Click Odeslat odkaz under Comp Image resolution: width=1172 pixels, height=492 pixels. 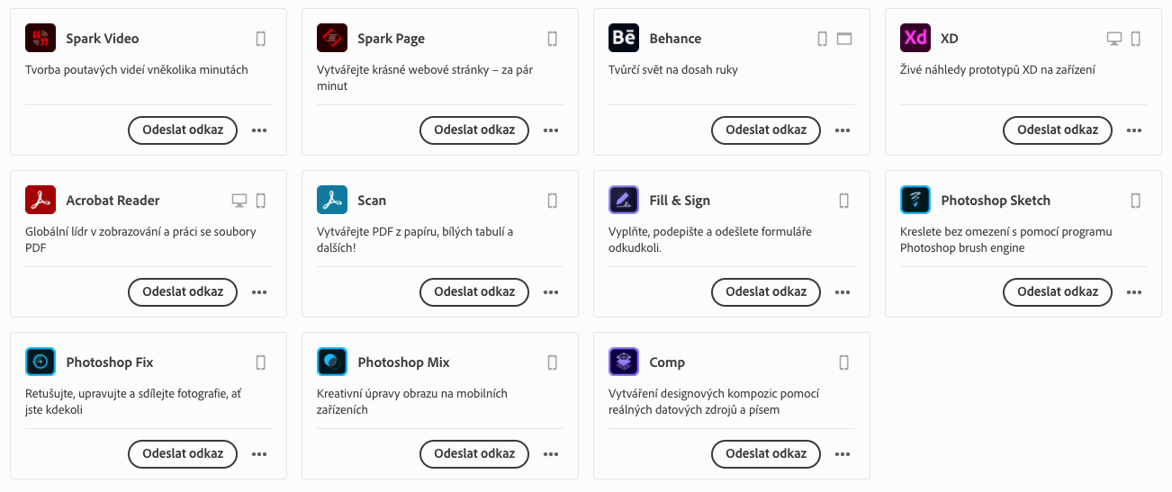pyautogui.click(x=766, y=453)
